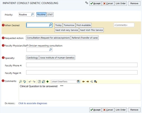Image resolution: width=142 pixels, height=113 pixels.
Task: Jump to the previous field with the left arrow
Action: pos(83,81)
